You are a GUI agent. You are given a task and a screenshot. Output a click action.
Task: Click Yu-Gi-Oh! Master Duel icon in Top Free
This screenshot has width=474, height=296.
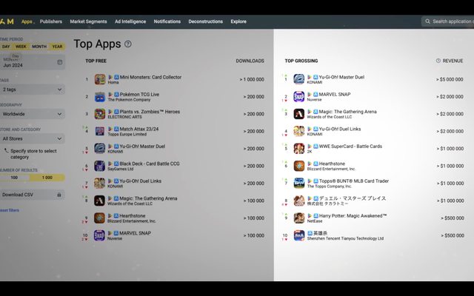(100, 149)
